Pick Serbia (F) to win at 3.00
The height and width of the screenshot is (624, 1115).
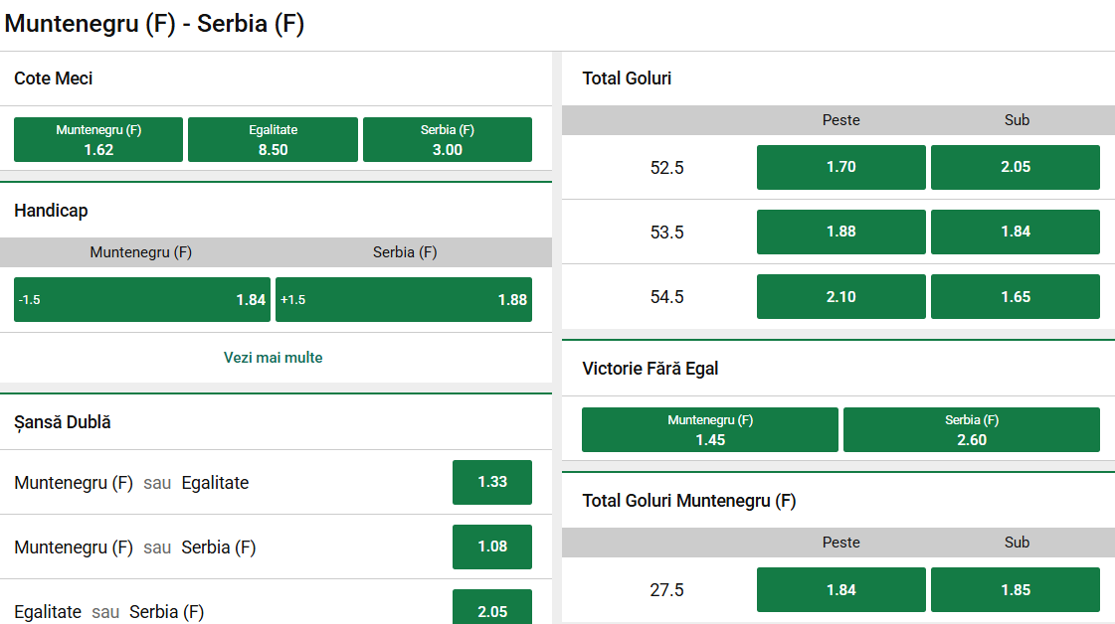(x=447, y=139)
